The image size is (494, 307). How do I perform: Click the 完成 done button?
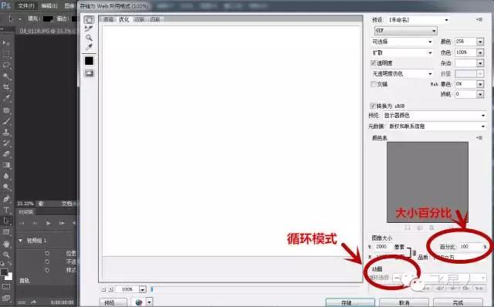coord(458,302)
